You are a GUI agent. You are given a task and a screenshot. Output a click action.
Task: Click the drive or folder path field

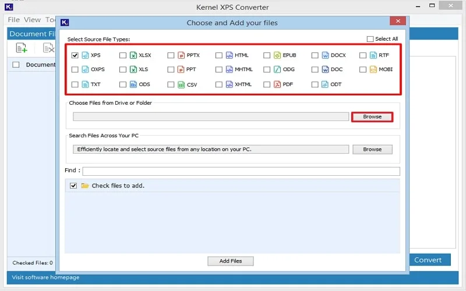[211, 116]
